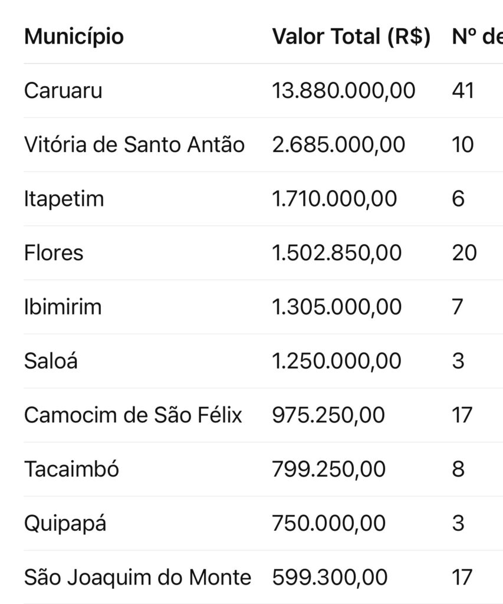
Task: Select the count 41 in Caruaru row
Action: click(x=463, y=91)
